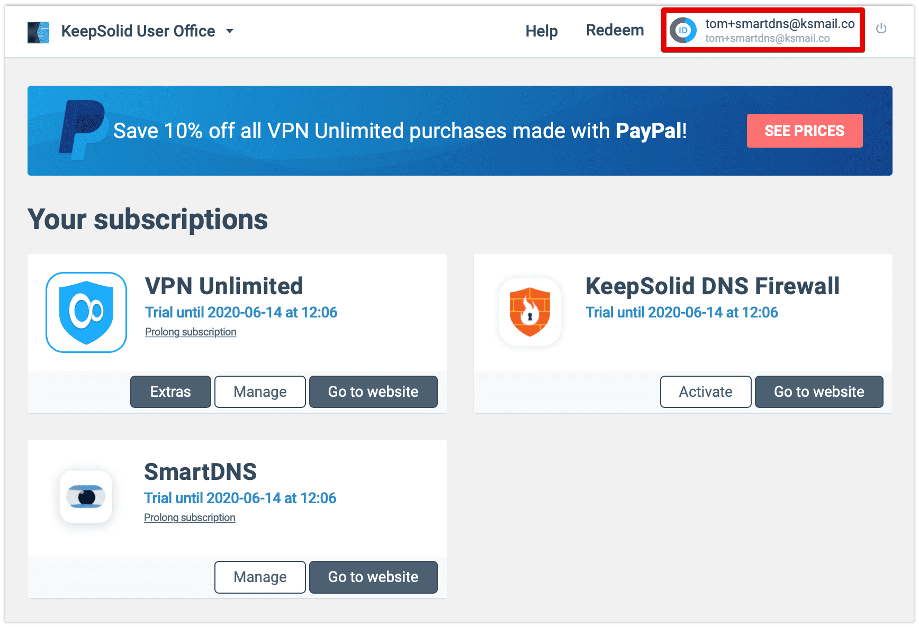Screen dimensions: 919x627
Task: Open the Help menu
Action: coord(542,31)
